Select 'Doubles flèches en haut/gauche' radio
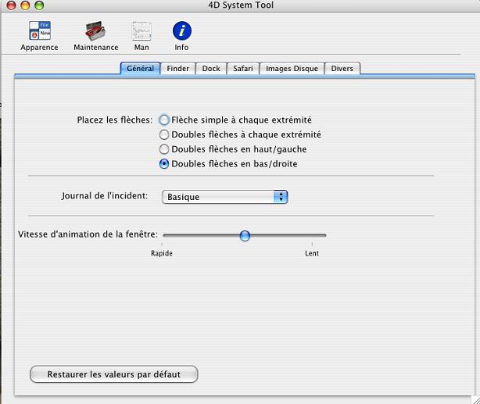 click(x=164, y=149)
